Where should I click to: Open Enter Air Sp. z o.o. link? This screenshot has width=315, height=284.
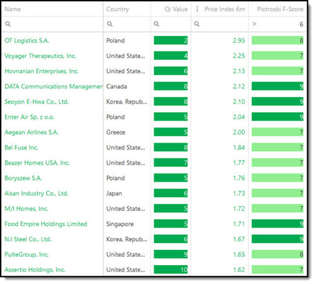[30, 117]
